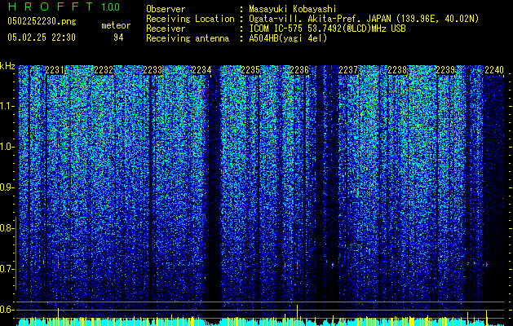513x326 pixels.
Task: Click the 2240 time marker
Action: (494, 70)
